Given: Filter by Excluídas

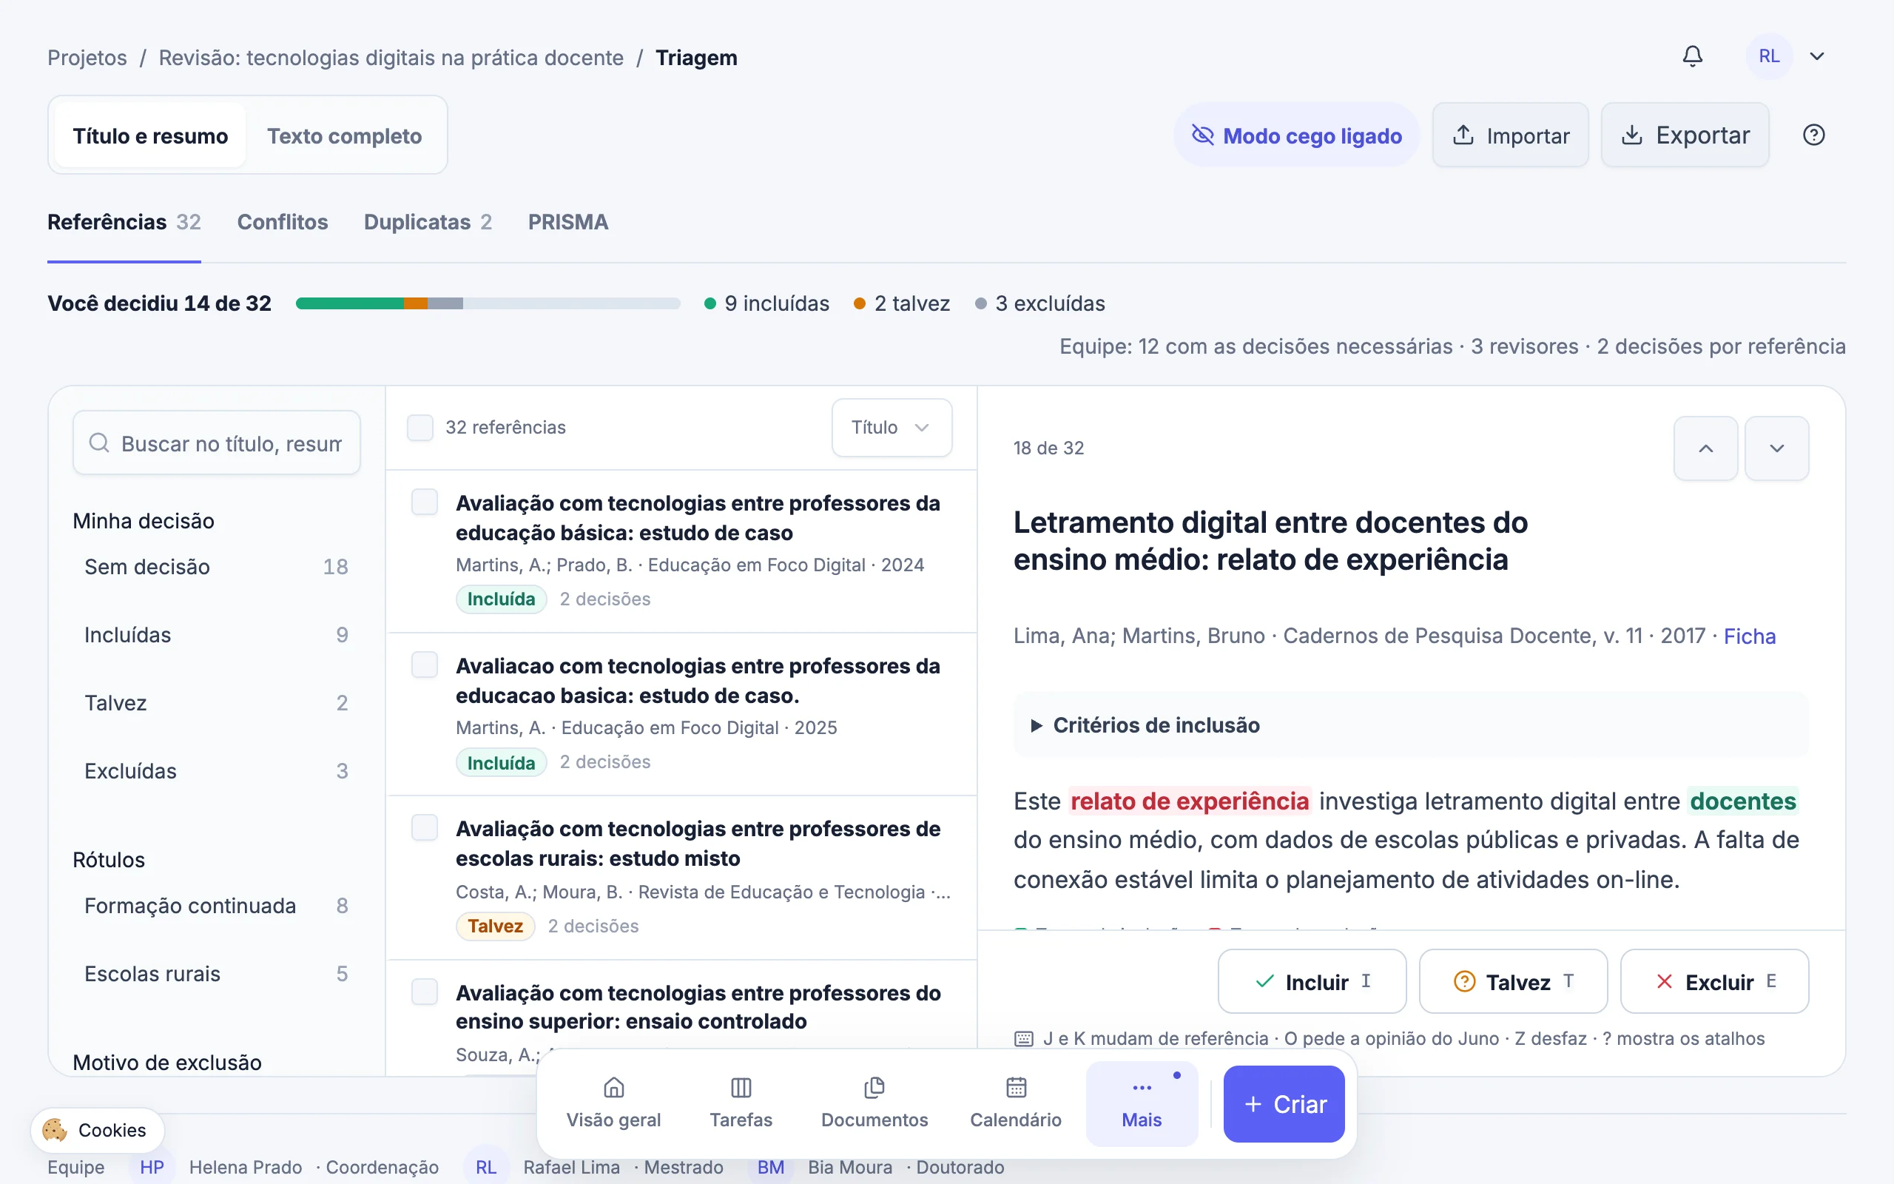Looking at the screenshot, I should tap(216, 770).
